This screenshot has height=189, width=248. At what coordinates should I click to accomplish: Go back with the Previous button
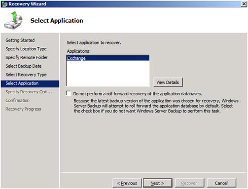pyautogui.click(x=127, y=183)
